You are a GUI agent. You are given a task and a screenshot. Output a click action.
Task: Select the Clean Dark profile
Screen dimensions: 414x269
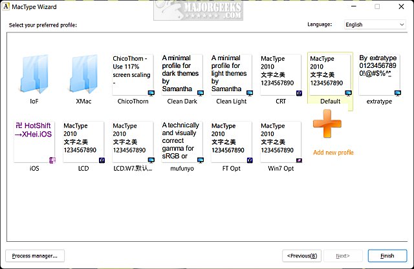[x=182, y=75]
